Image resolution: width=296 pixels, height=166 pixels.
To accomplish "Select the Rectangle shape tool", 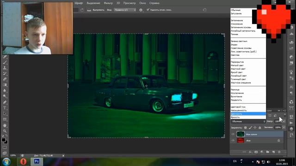I will click(5, 119).
